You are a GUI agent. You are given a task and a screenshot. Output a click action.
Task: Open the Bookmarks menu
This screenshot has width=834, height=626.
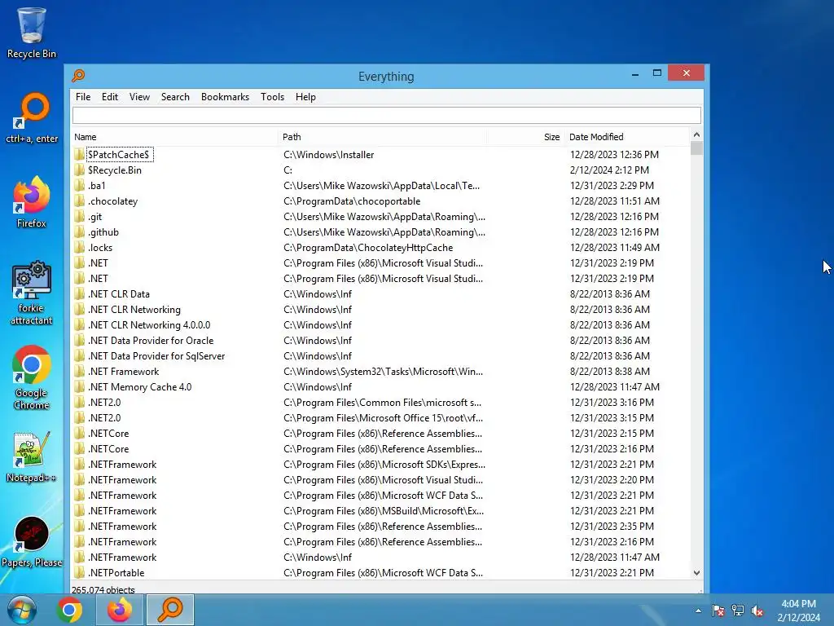225,97
